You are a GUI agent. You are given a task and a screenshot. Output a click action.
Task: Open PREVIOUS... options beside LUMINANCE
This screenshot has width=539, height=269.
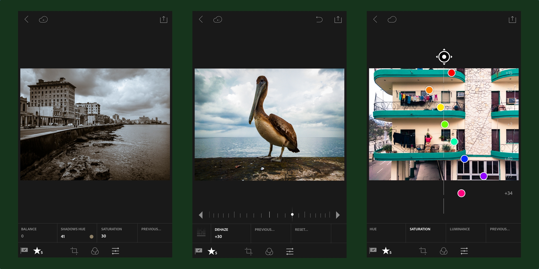tap(500, 229)
